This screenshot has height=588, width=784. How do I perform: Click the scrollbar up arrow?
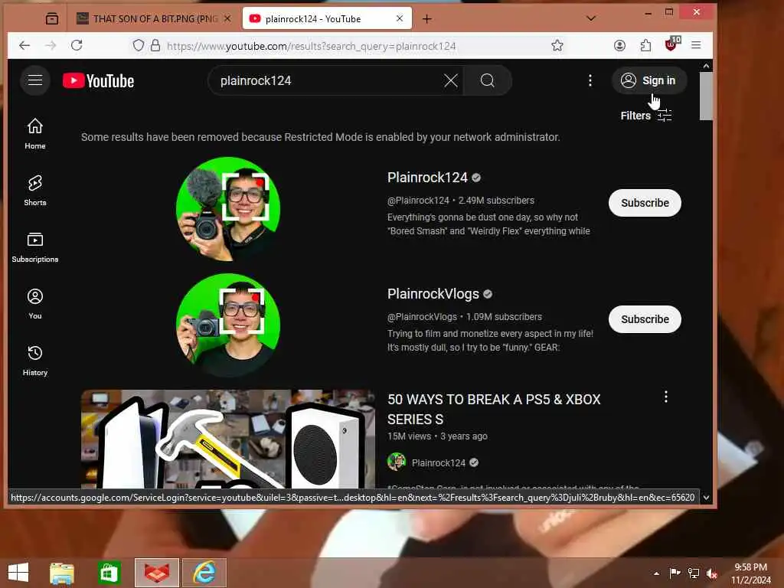coord(705,66)
